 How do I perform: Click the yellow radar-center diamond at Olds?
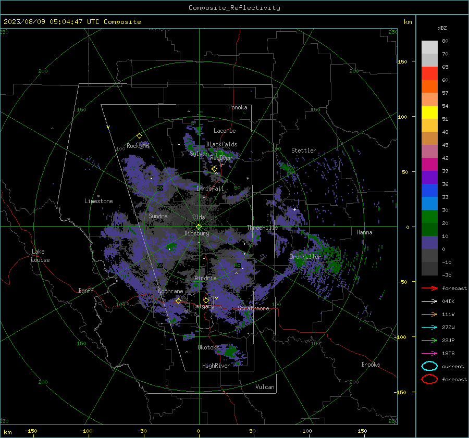(x=199, y=227)
